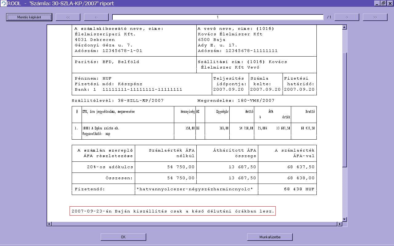The image size is (394, 246).
Task: Click the horizontal scrollbar left arrow
Action: coord(49,224)
